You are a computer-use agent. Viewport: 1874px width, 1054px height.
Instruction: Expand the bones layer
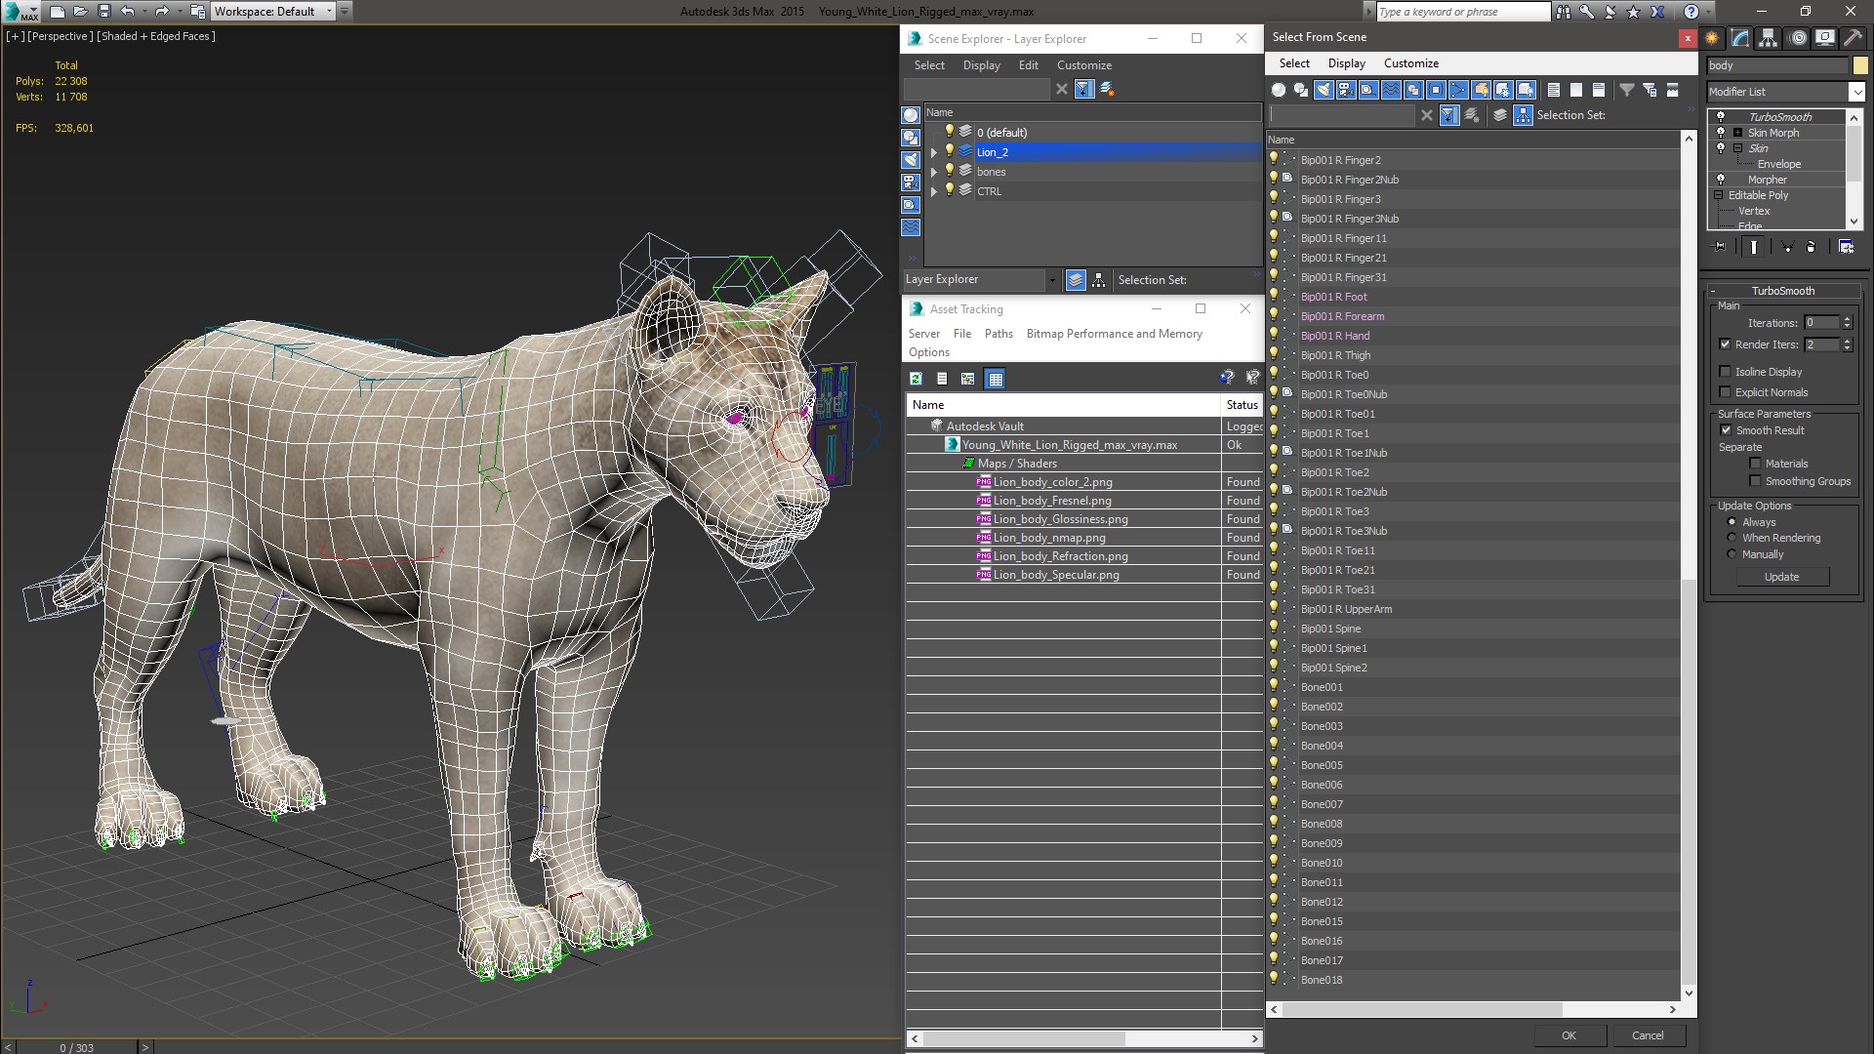click(934, 172)
